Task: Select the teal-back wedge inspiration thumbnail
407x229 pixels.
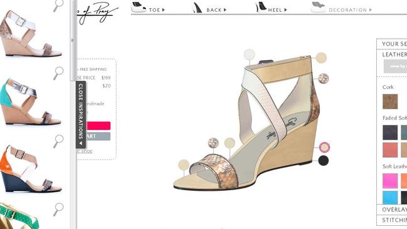Action: (30, 101)
